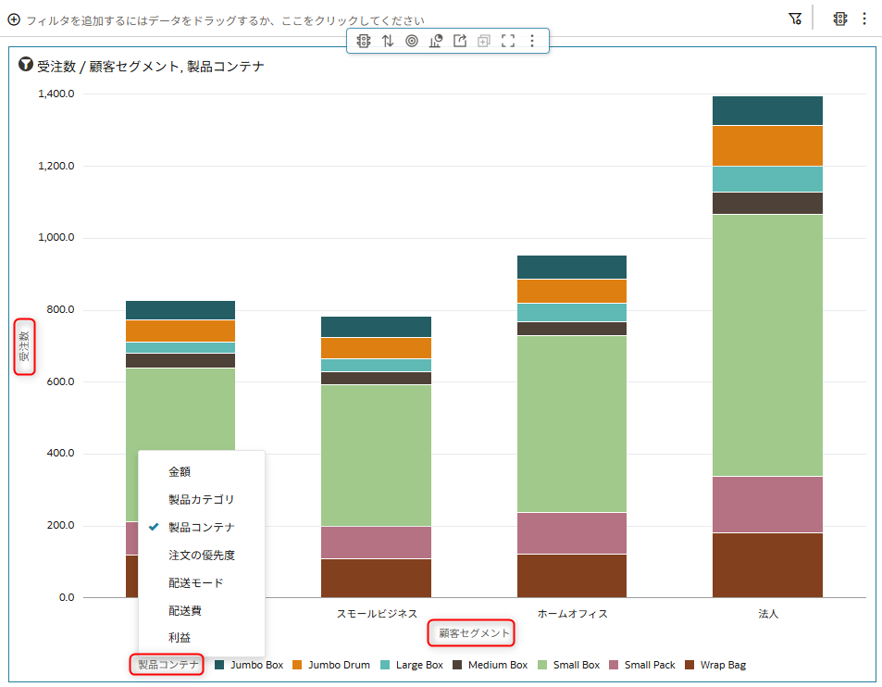The width and height of the screenshot is (882, 687).
Task: Click the 受注数 y-axis label
Action: [x=24, y=346]
